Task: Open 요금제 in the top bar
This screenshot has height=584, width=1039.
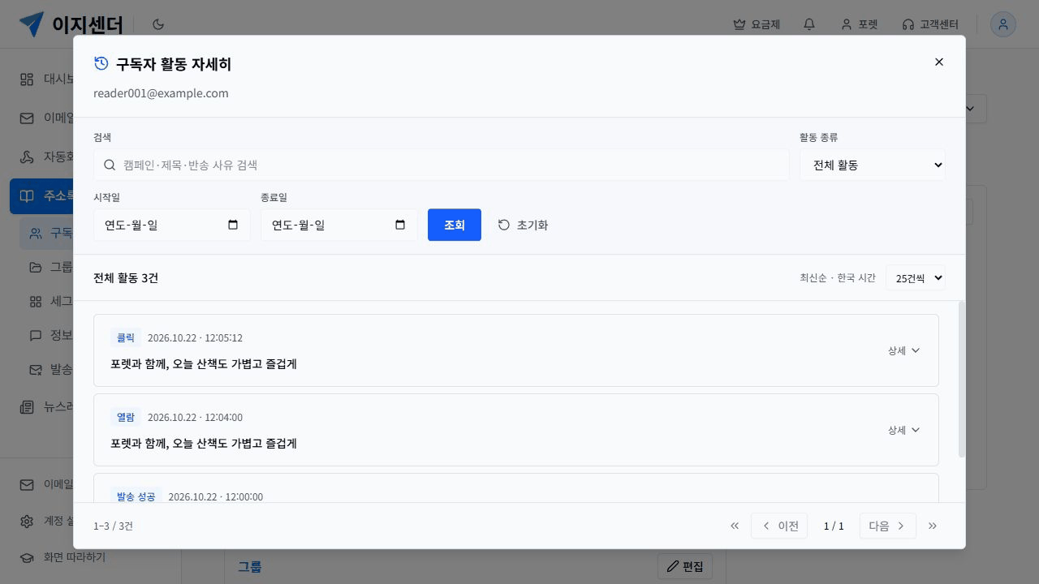Action: pos(757,24)
